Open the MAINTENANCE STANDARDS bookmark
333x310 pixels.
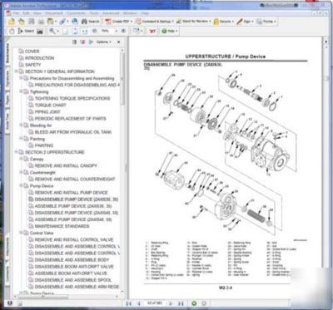pos(62,226)
